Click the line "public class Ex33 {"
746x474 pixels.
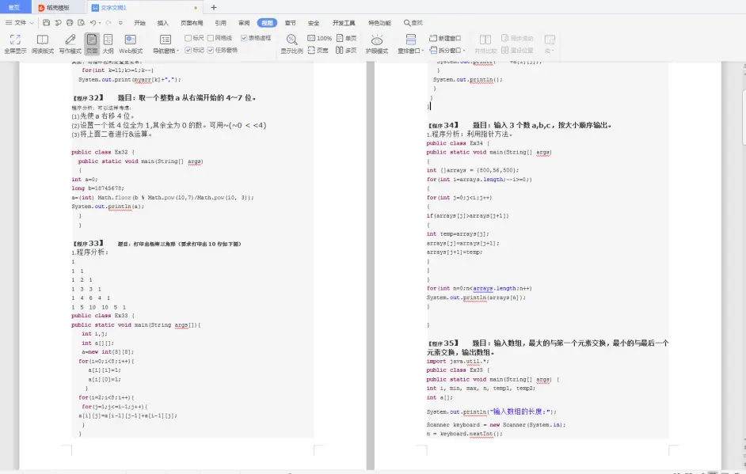(x=103, y=316)
